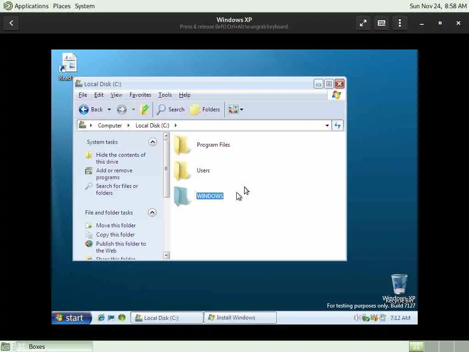Open the XP start menu
Screen dimensions: 469x352
coord(71,318)
